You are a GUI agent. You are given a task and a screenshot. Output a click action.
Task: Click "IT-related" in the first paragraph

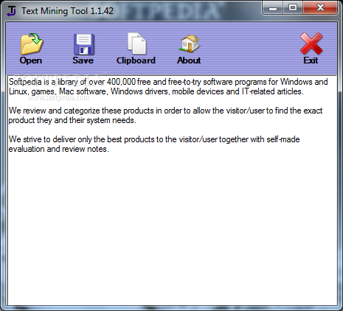(258, 91)
